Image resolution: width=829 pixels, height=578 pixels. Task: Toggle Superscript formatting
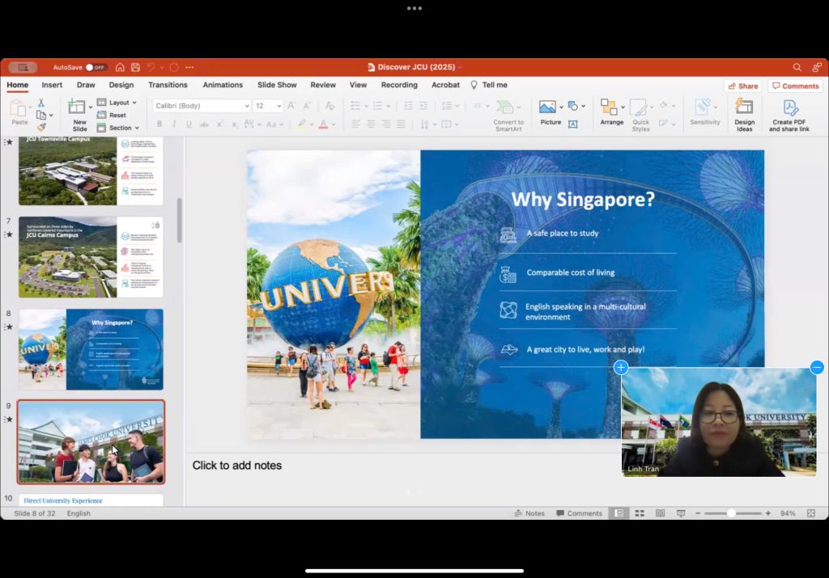[219, 124]
